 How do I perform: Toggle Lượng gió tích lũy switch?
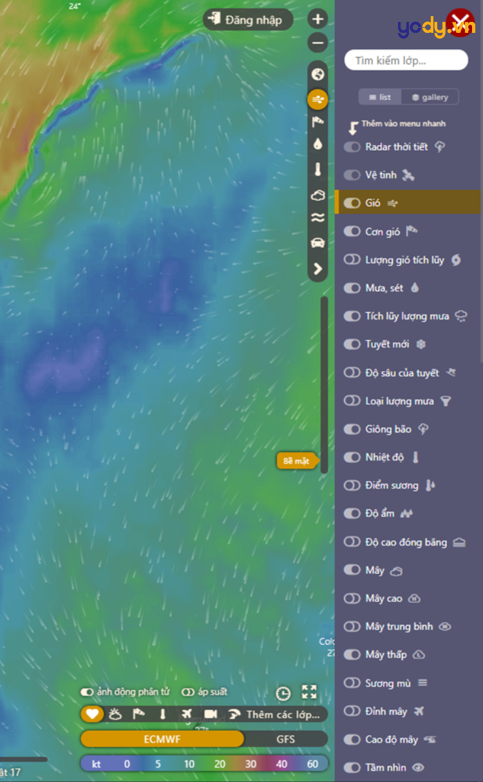(x=352, y=260)
